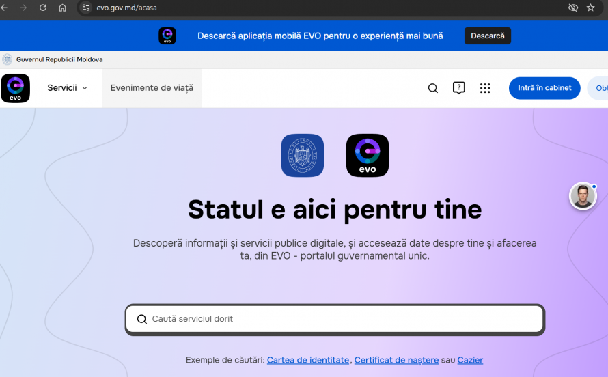Click the browser forward arrow
Viewport: 608px width, 377px height.
23,8
